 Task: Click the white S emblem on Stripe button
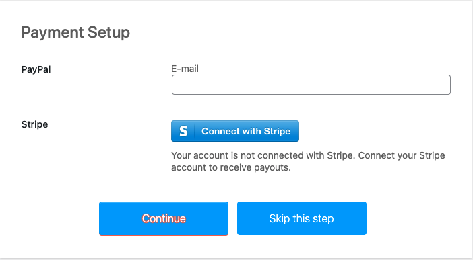pos(183,131)
